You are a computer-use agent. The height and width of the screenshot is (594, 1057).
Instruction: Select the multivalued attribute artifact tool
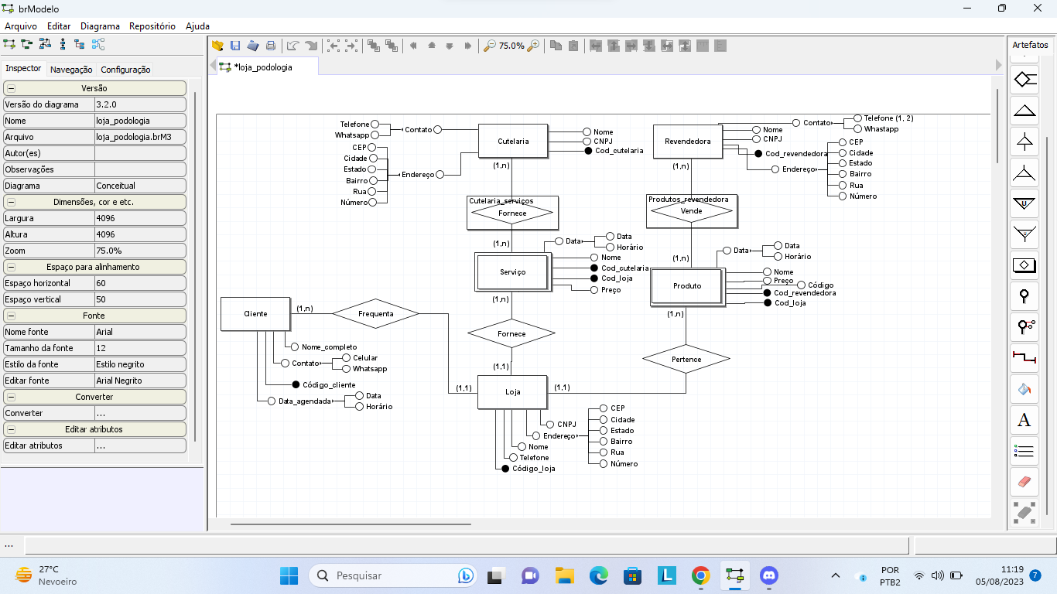pyautogui.click(x=1025, y=327)
